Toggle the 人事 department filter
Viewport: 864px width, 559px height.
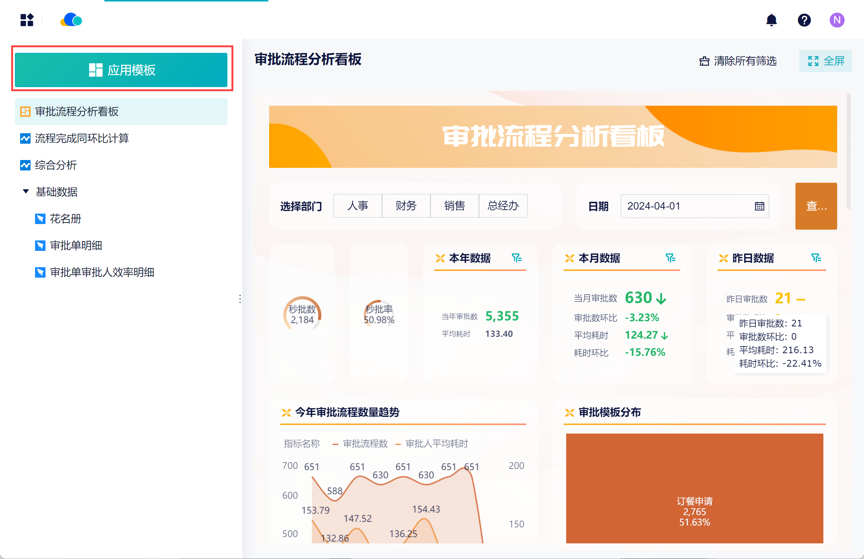coord(357,206)
